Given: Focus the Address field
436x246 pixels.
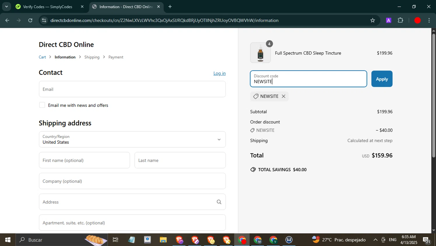Looking at the screenshot, I should point(132,202).
